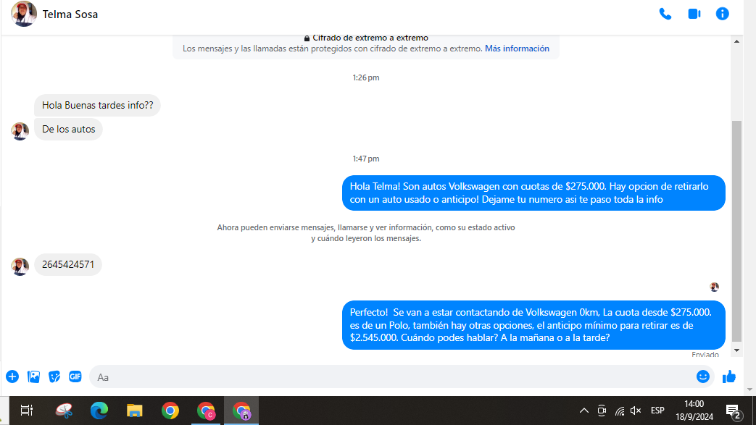Open the emoji picker
The image size is (756, 425).
pyautogui.click(x=703, y=376)
